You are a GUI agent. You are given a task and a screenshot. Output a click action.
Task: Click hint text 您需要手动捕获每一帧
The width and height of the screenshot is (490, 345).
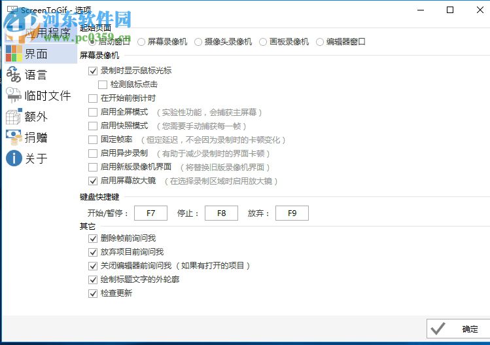[201, 126]
